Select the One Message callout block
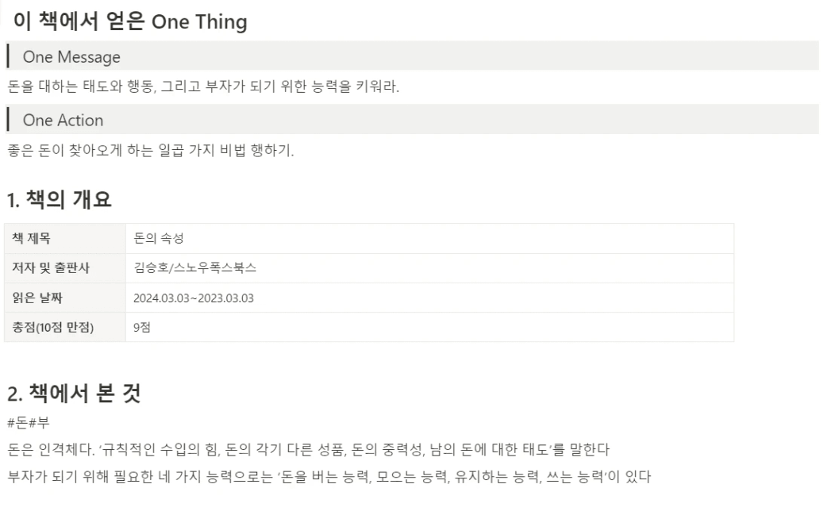831x511 pixels. click(x=412, y=56)
